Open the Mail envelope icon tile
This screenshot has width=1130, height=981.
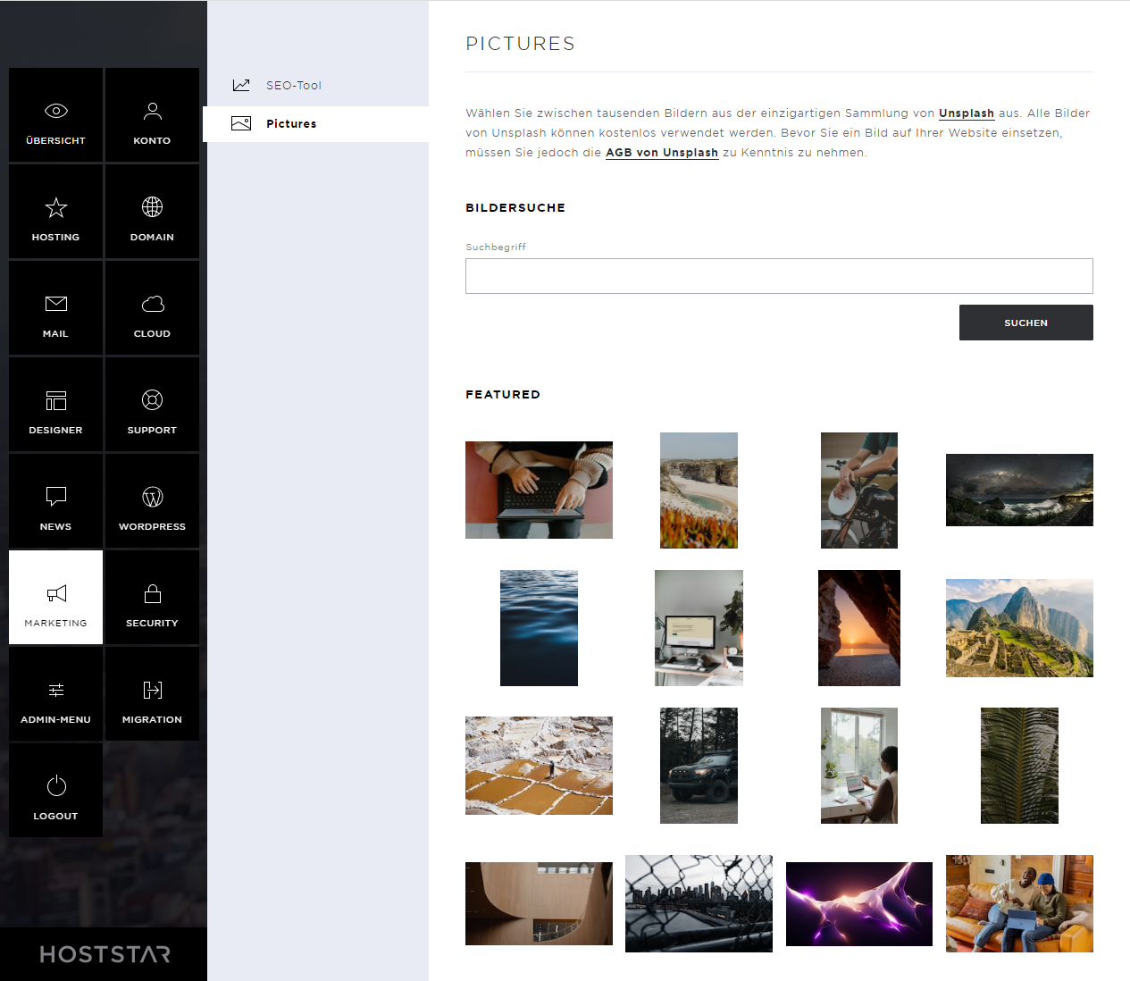coord(55,308)
